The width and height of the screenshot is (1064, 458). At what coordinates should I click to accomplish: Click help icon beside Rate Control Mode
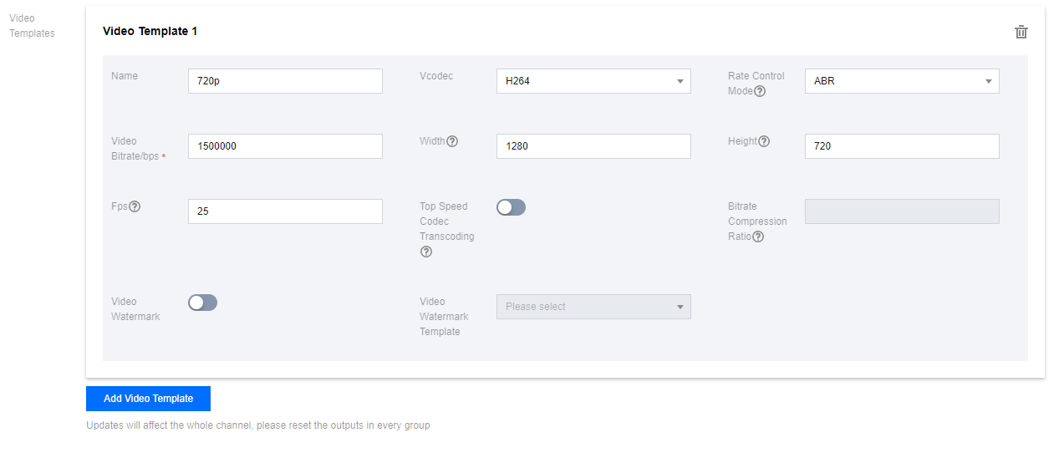click(x=760, y=92)
